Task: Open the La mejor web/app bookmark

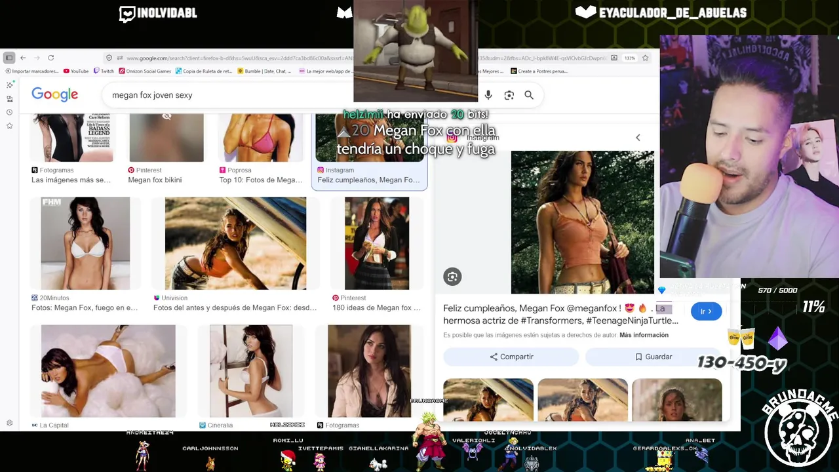Action: (x=325, y=71)
